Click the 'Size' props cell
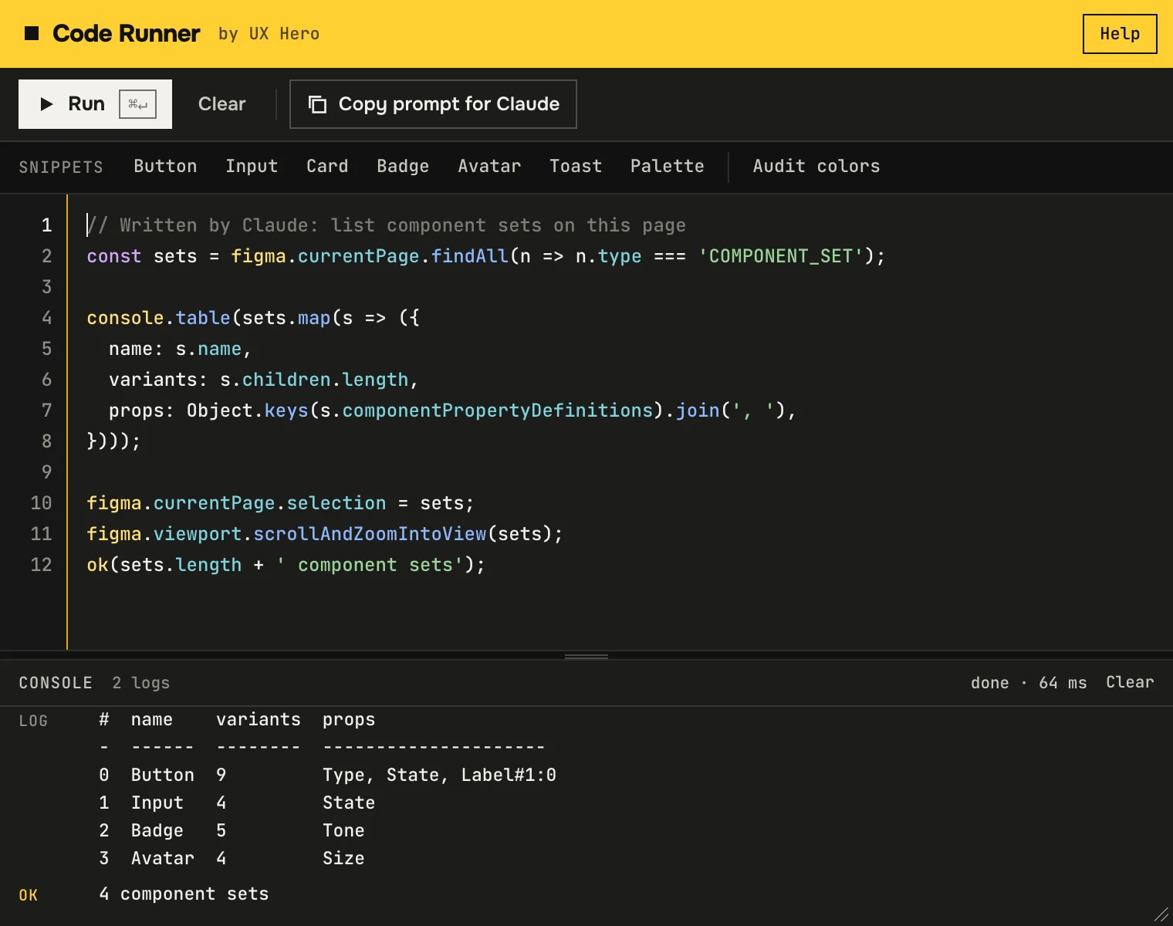 [x=343, y=858]
